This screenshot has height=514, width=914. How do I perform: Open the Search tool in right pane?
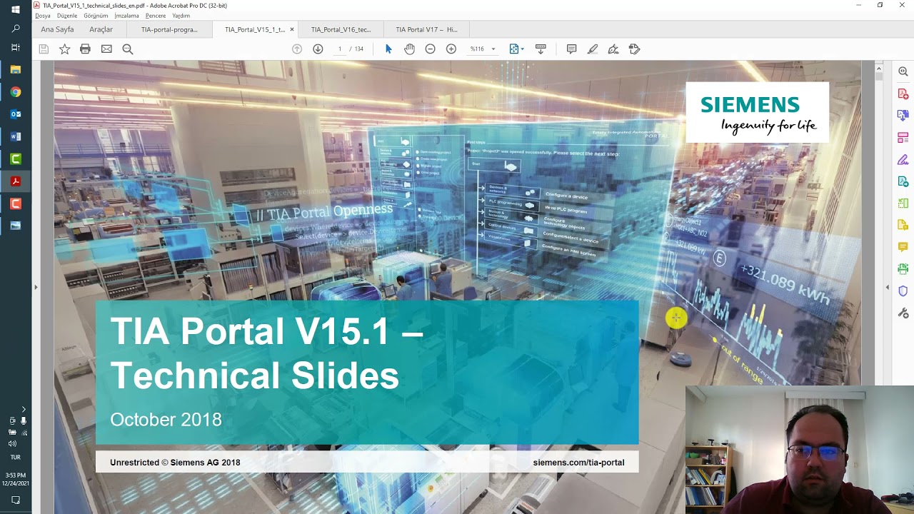(x=903, y=71)
